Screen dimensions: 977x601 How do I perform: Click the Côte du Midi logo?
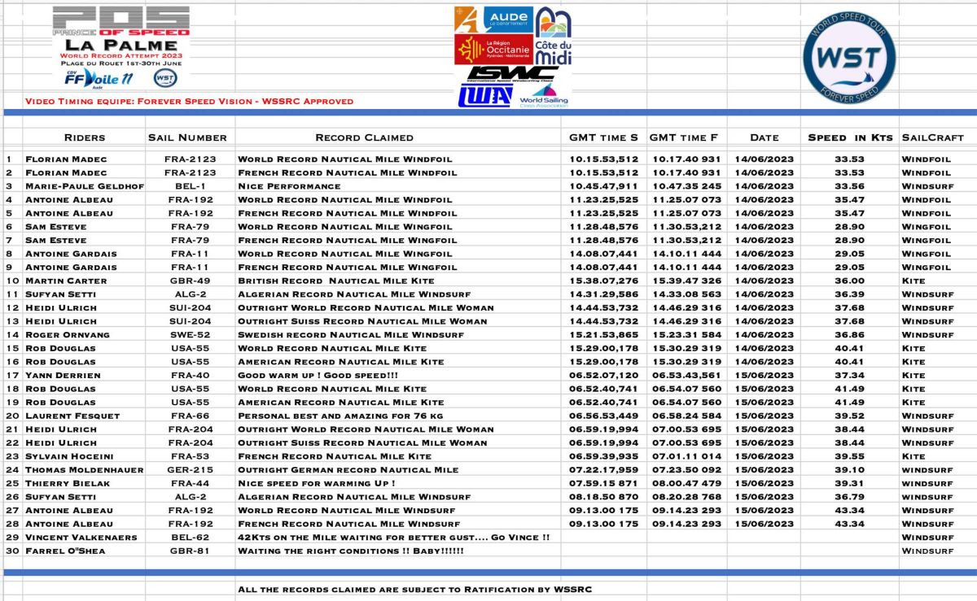pyautogui.click(x=554, y=36)
